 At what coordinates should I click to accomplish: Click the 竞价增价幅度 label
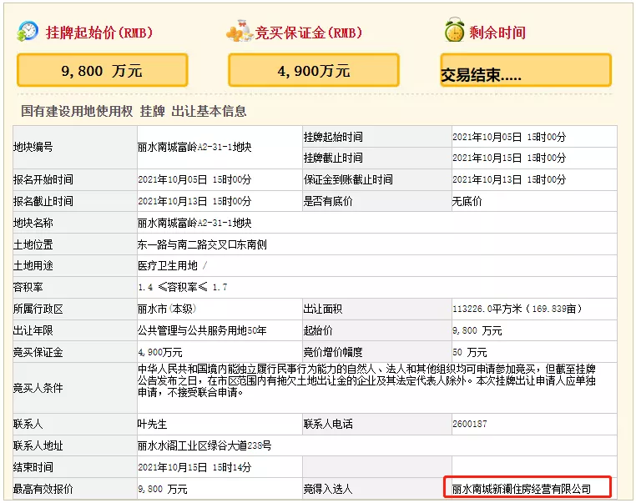point(333,352)
